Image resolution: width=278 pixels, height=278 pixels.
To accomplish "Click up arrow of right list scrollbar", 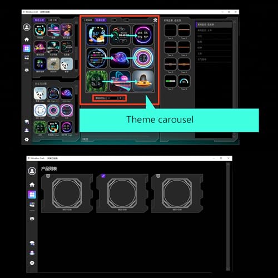I will (235, 22).
